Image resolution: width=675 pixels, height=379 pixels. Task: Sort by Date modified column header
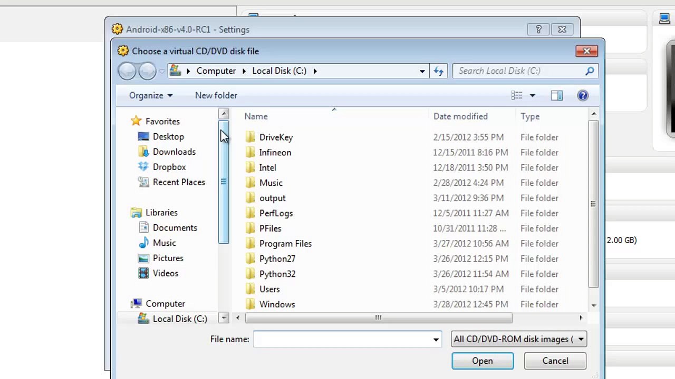tap(460, 116)
